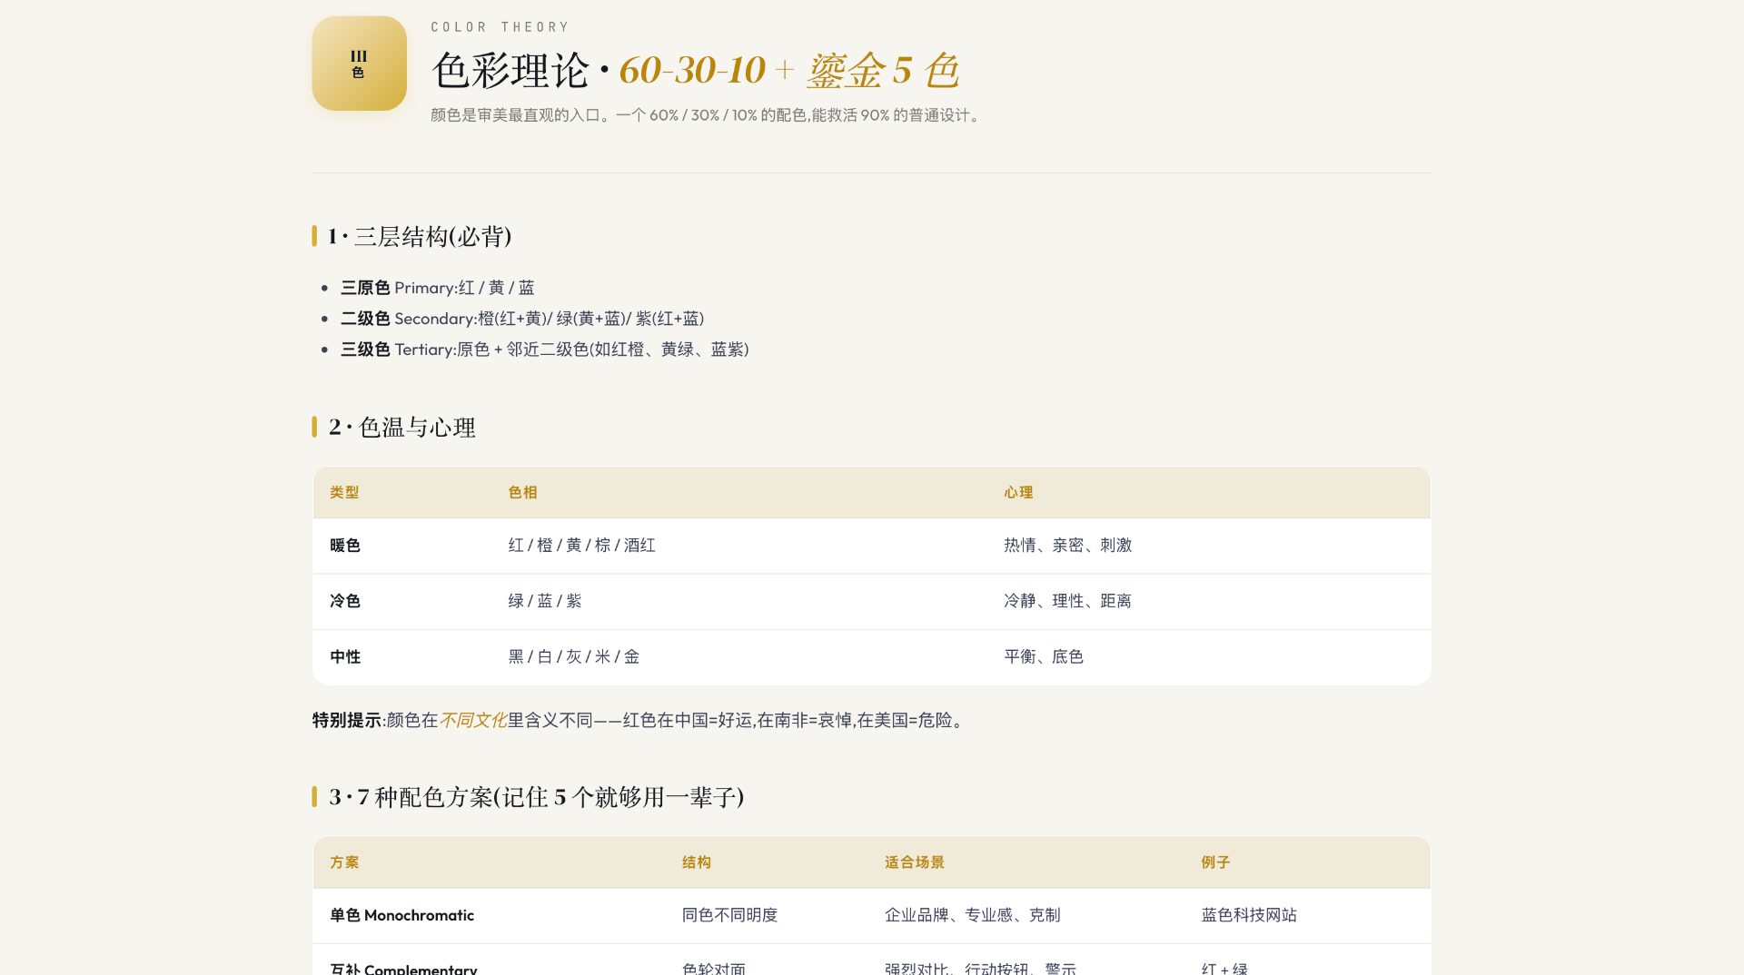Click the 二级色 Secondary bullet item
The width and height of the screenshot is (1744, 975).
point(522,319)
